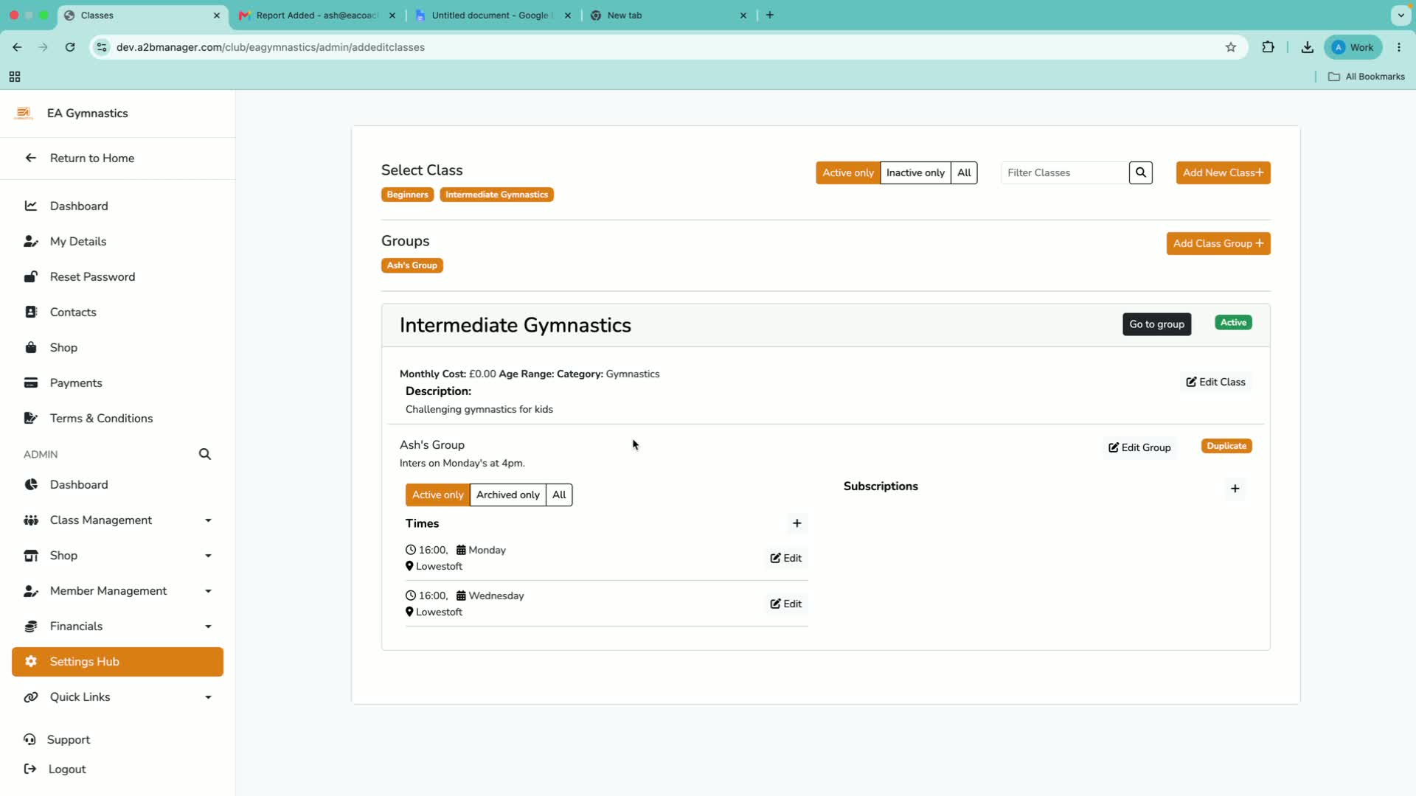Switch to Report Added Gmail tab
The height and width of the screenshot is (796, 1416).
pos(317,15)
